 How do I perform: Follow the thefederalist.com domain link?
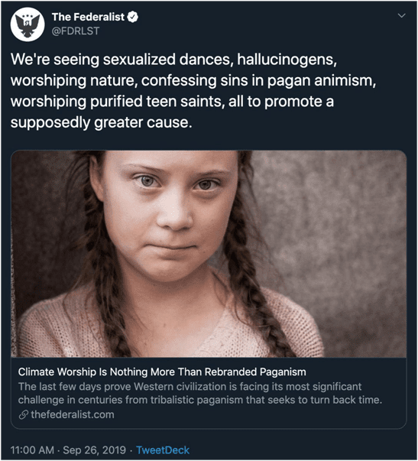point(73,414)
